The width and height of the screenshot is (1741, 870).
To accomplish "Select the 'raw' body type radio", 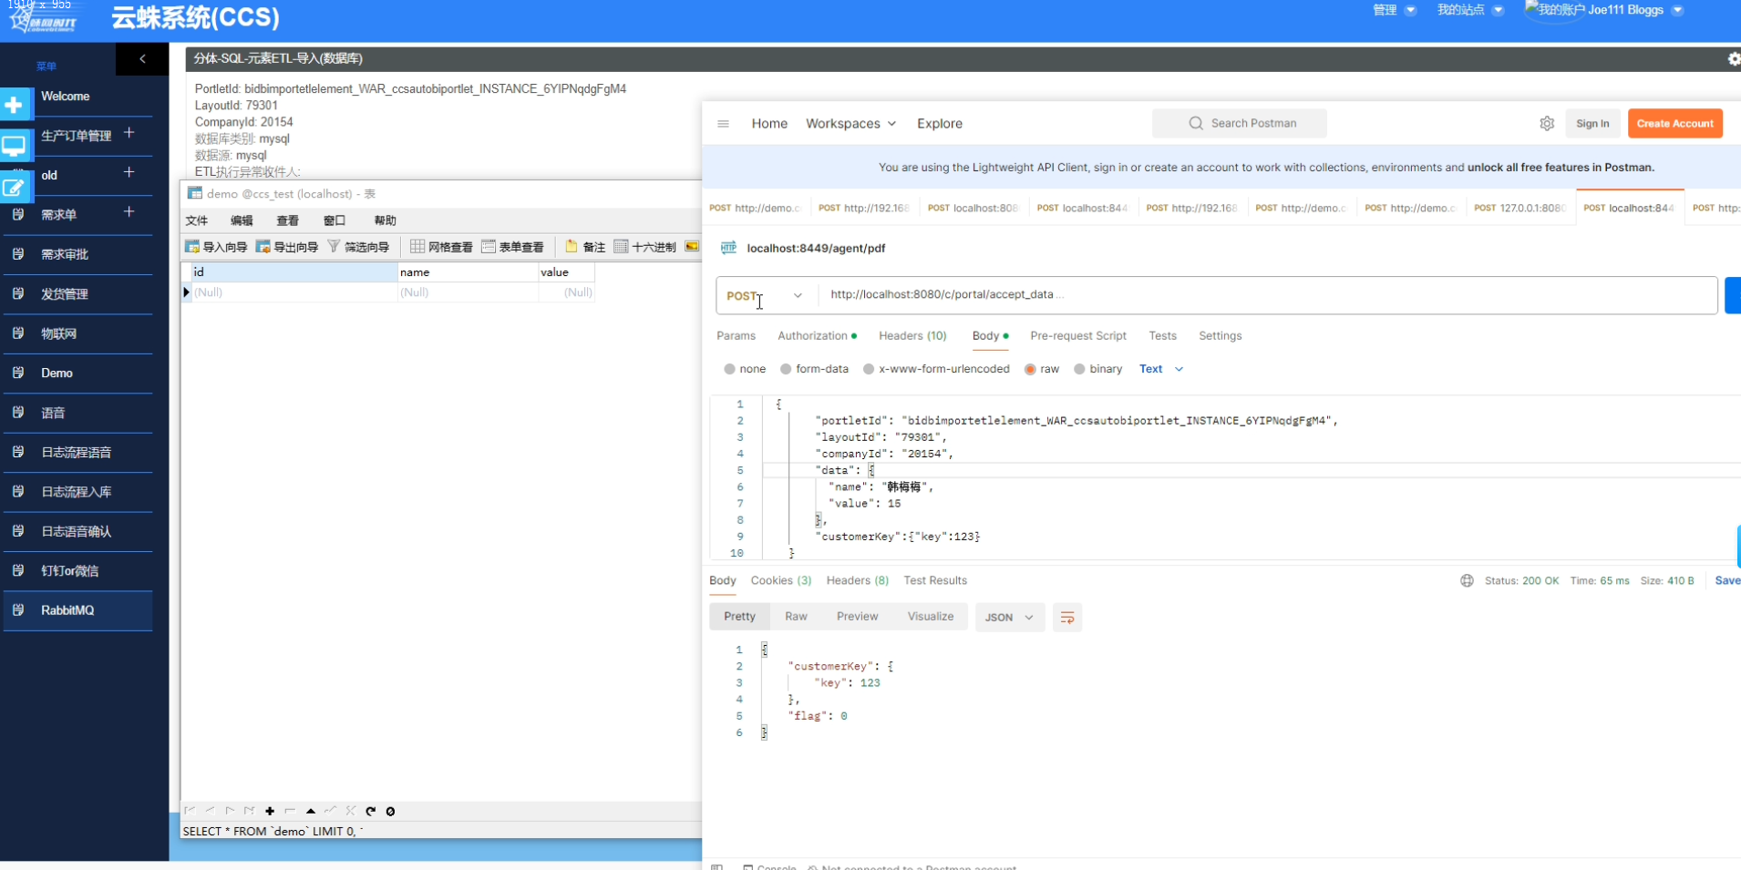I will click(x=1030, y=369).
